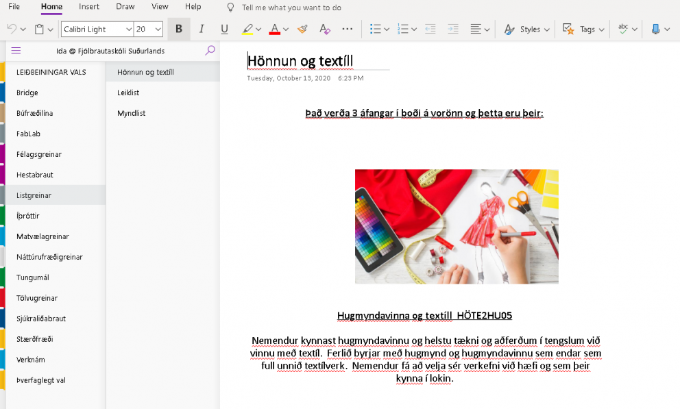Click the increase indent icon
The image size is (680, 409).
click(452, 29)
